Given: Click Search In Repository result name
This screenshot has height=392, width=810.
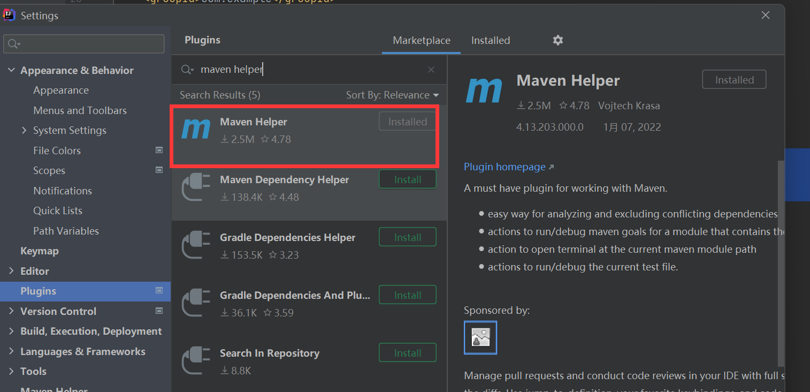Looking at the screenshot, I should [x=270, y=353].
